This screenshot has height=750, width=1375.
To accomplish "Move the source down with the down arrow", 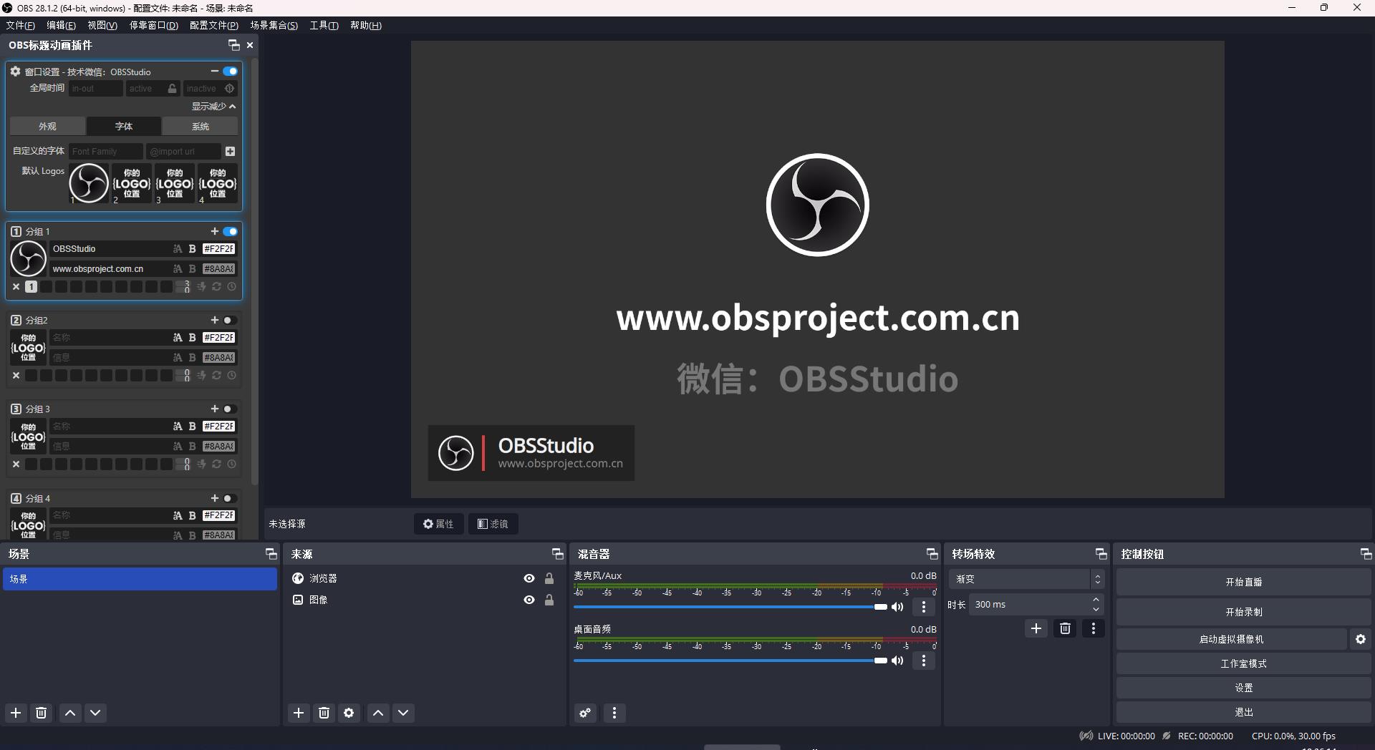I will click(403, 713).
